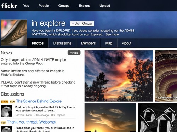Image resolution: width=177 pixels, height=132 pixels.
Task: Click the + Join Group button
Action: point(82,23)
